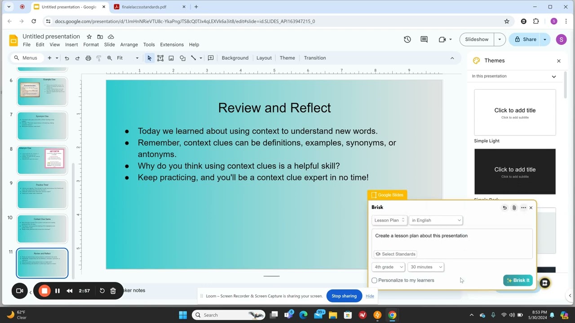Open the Insert menu

71,45
